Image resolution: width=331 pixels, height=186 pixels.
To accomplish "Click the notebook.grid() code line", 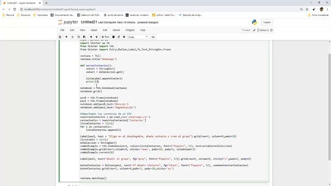I will [x=91, y=91].
